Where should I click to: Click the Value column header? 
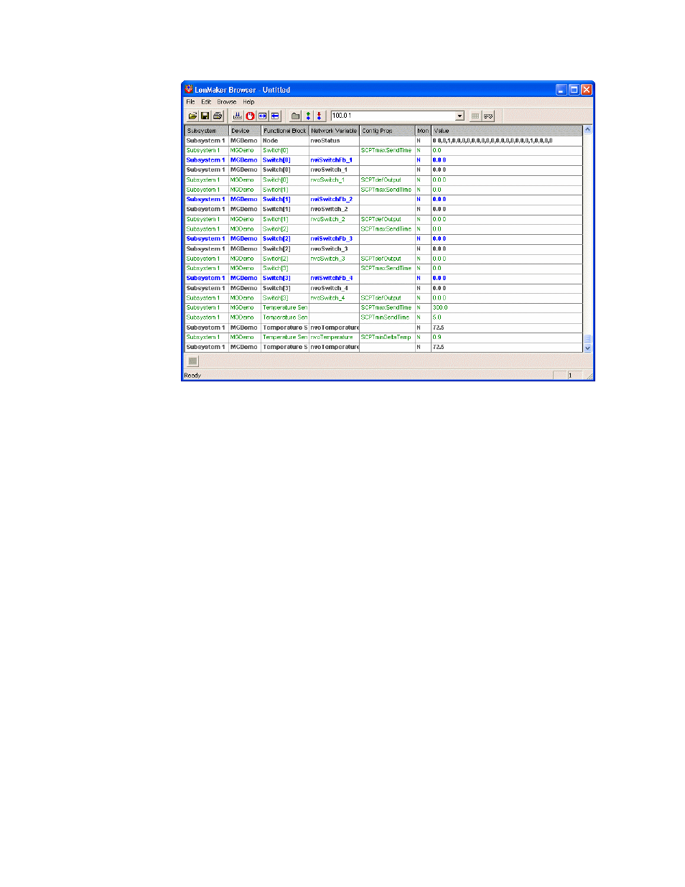pos(507,131)
